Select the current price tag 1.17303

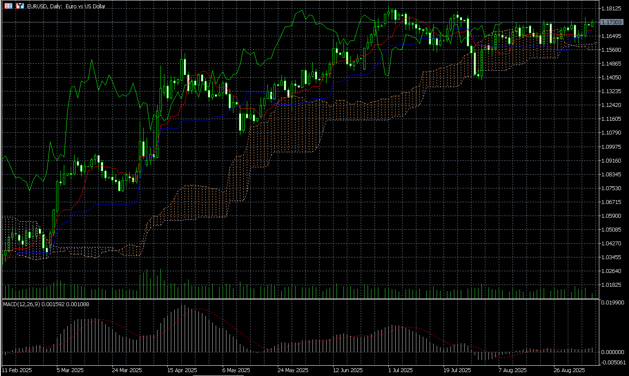(x=612, y=22)
